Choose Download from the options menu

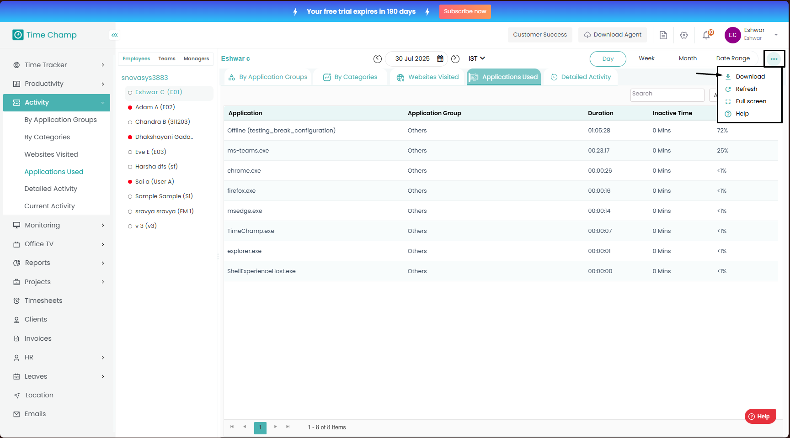[750, 77]
